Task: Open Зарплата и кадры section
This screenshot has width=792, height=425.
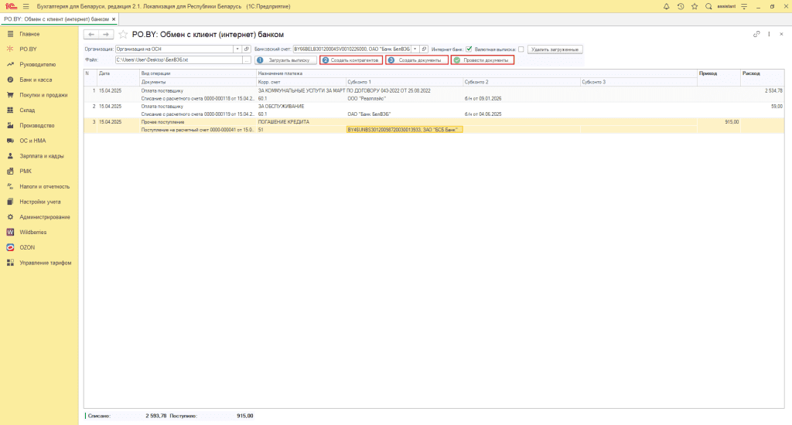Action: point(40,155)
